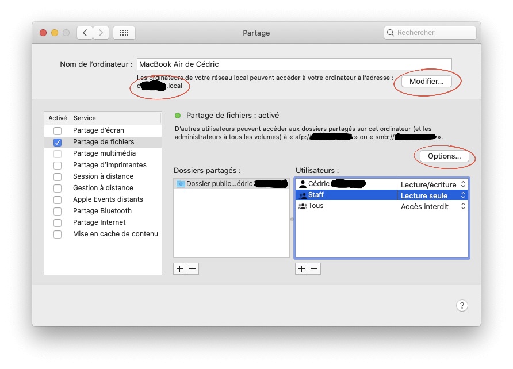This screenshot has height=369, width=513.
Task: Click the Dossier public folder icon
Action: coord(181,184)
